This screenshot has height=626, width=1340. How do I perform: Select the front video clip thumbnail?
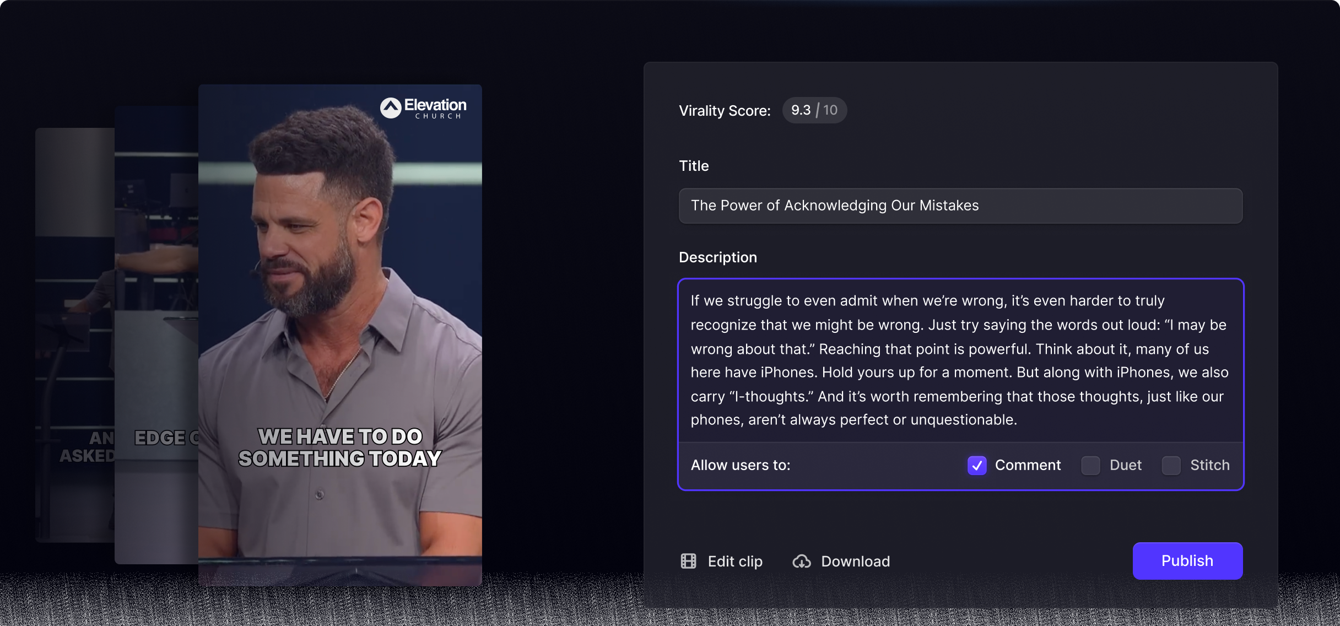pyautogui.click(x=340, y=276)
